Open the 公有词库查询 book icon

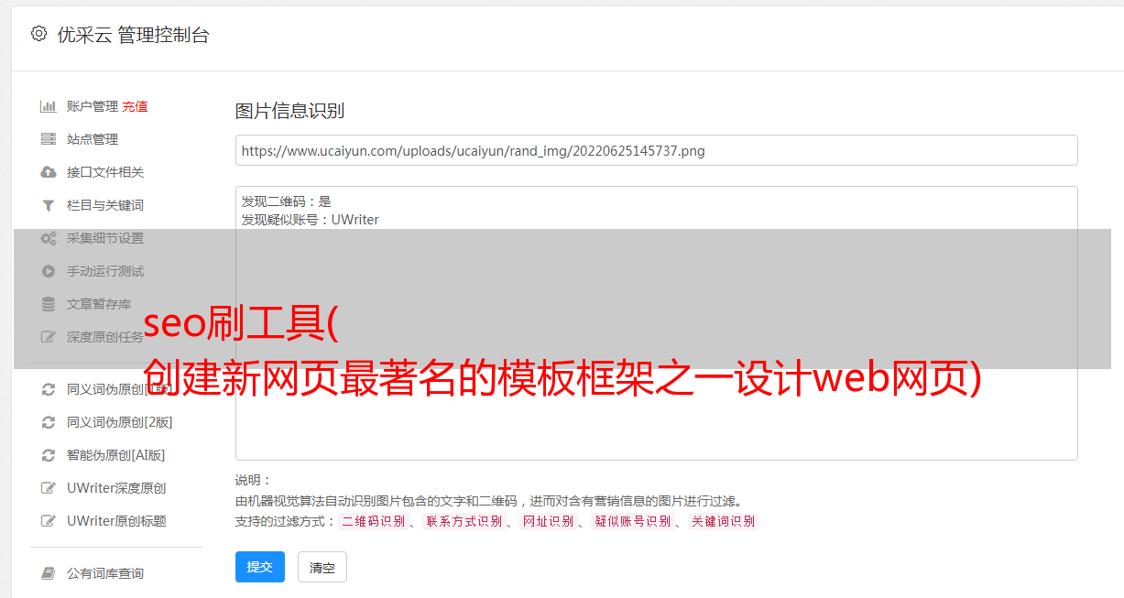(49, 573)
